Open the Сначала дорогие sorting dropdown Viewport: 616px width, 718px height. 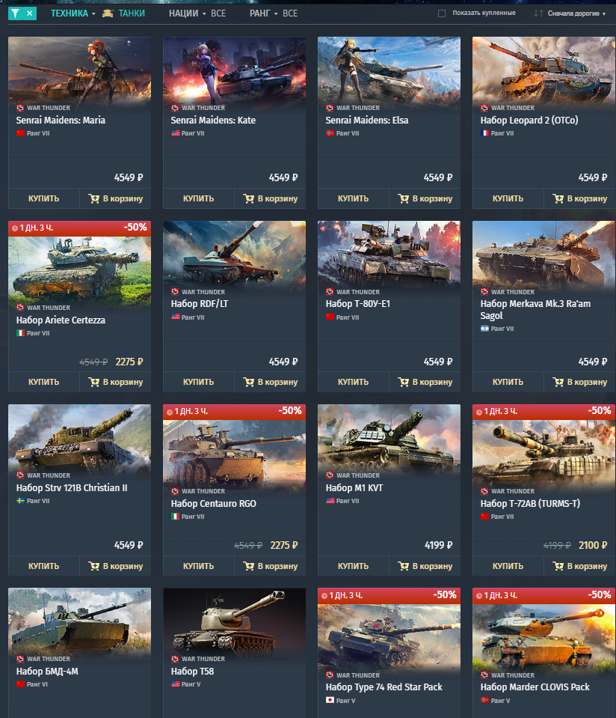(x=576, y=13)
